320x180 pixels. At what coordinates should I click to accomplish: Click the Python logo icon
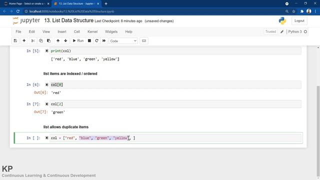[x=282, y=21]
